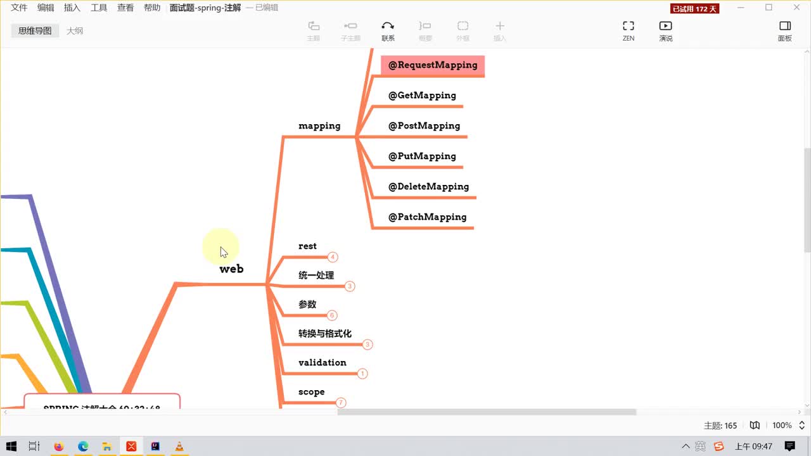The image size is (811, 456).
Task: Click the 已试用 172 天 trial badge
Action: click(695, 8)
